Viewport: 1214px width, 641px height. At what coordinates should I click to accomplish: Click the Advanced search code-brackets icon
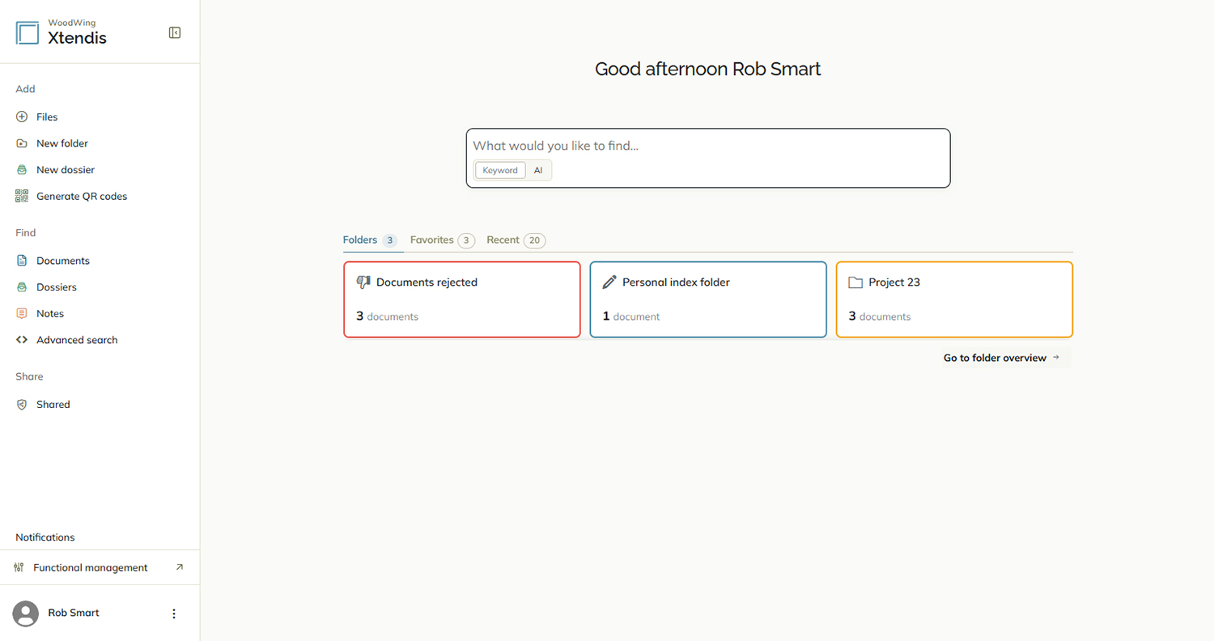point(22,340)
